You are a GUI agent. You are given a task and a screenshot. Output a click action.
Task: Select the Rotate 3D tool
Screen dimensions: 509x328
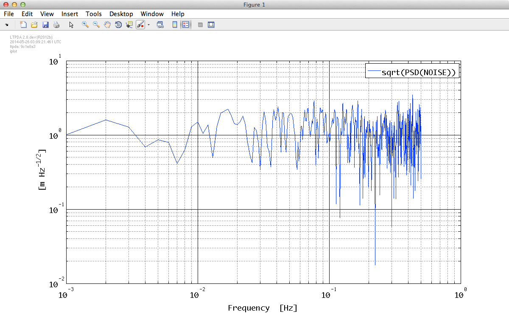click(x=118, y=25)
